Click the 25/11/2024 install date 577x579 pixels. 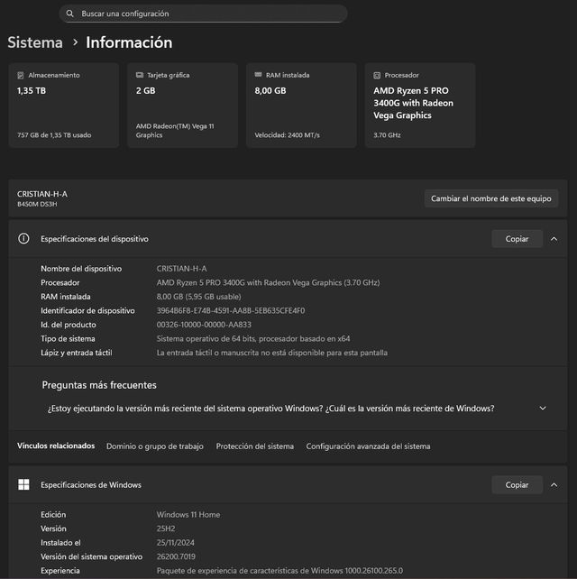point(175,542)
